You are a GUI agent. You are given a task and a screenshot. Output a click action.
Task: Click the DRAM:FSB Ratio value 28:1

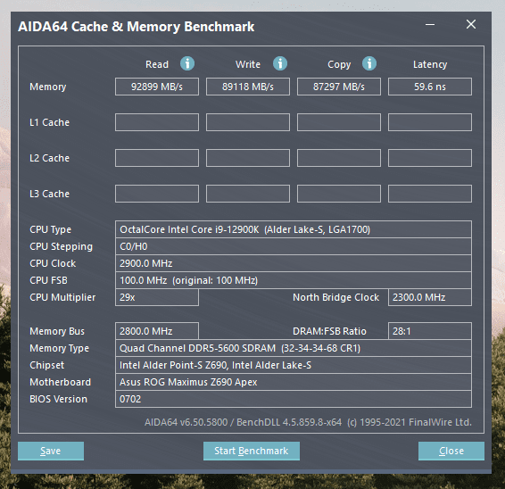430,331
